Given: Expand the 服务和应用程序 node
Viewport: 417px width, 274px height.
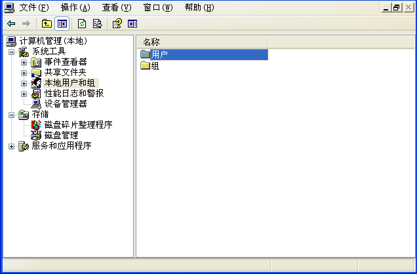Looking at the screenshot, I should click(11, 146).
